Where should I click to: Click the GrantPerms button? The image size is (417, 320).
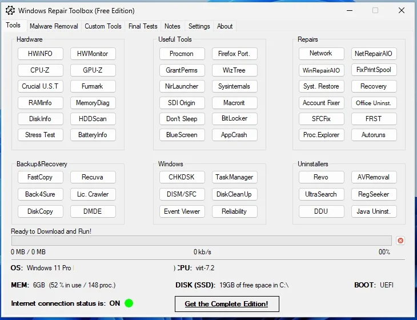(182, 70)
